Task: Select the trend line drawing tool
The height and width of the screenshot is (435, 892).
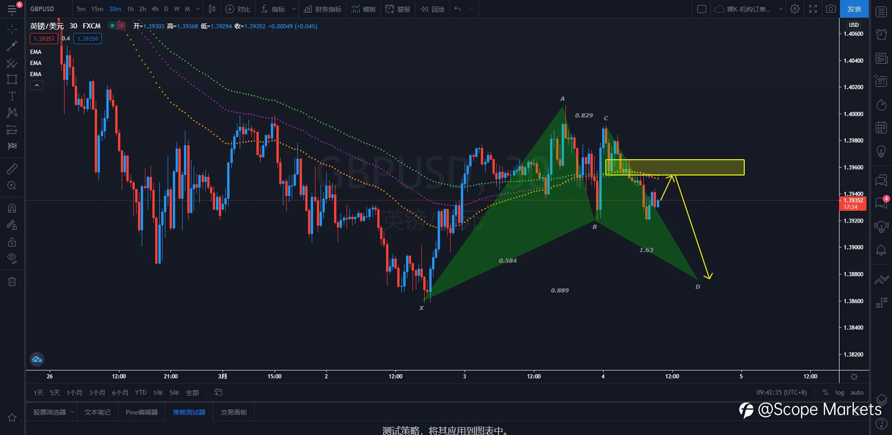Action: [12, 45]
